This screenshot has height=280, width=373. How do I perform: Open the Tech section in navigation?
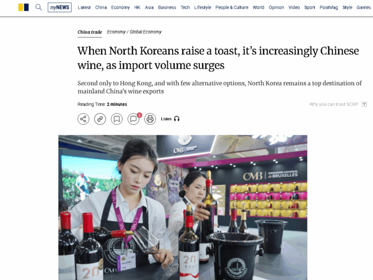185,7
